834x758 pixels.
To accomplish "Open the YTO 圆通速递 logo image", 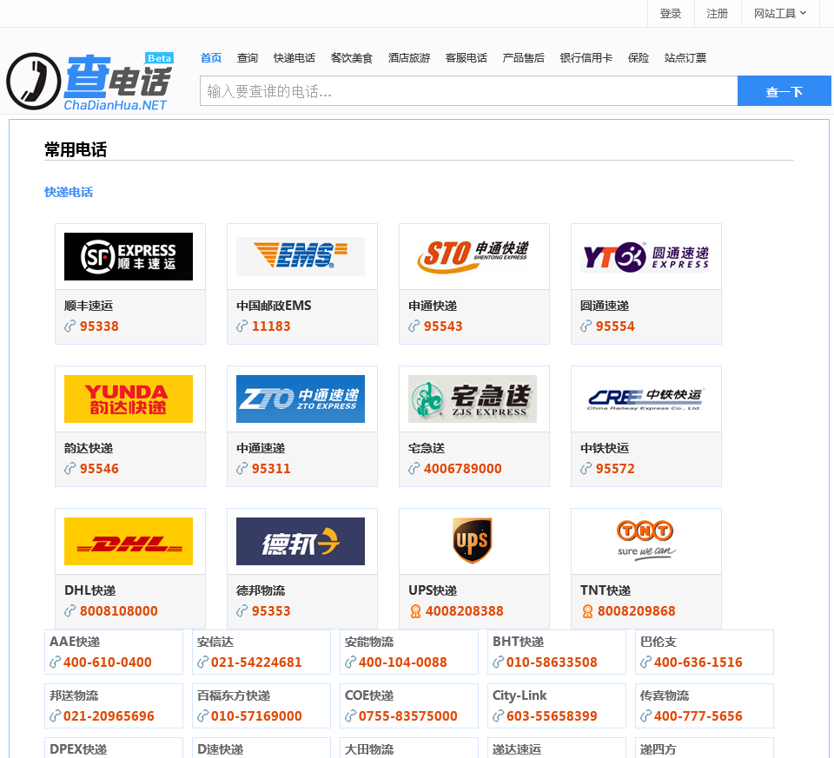I will pyautogui.click(x=646, y=256).
